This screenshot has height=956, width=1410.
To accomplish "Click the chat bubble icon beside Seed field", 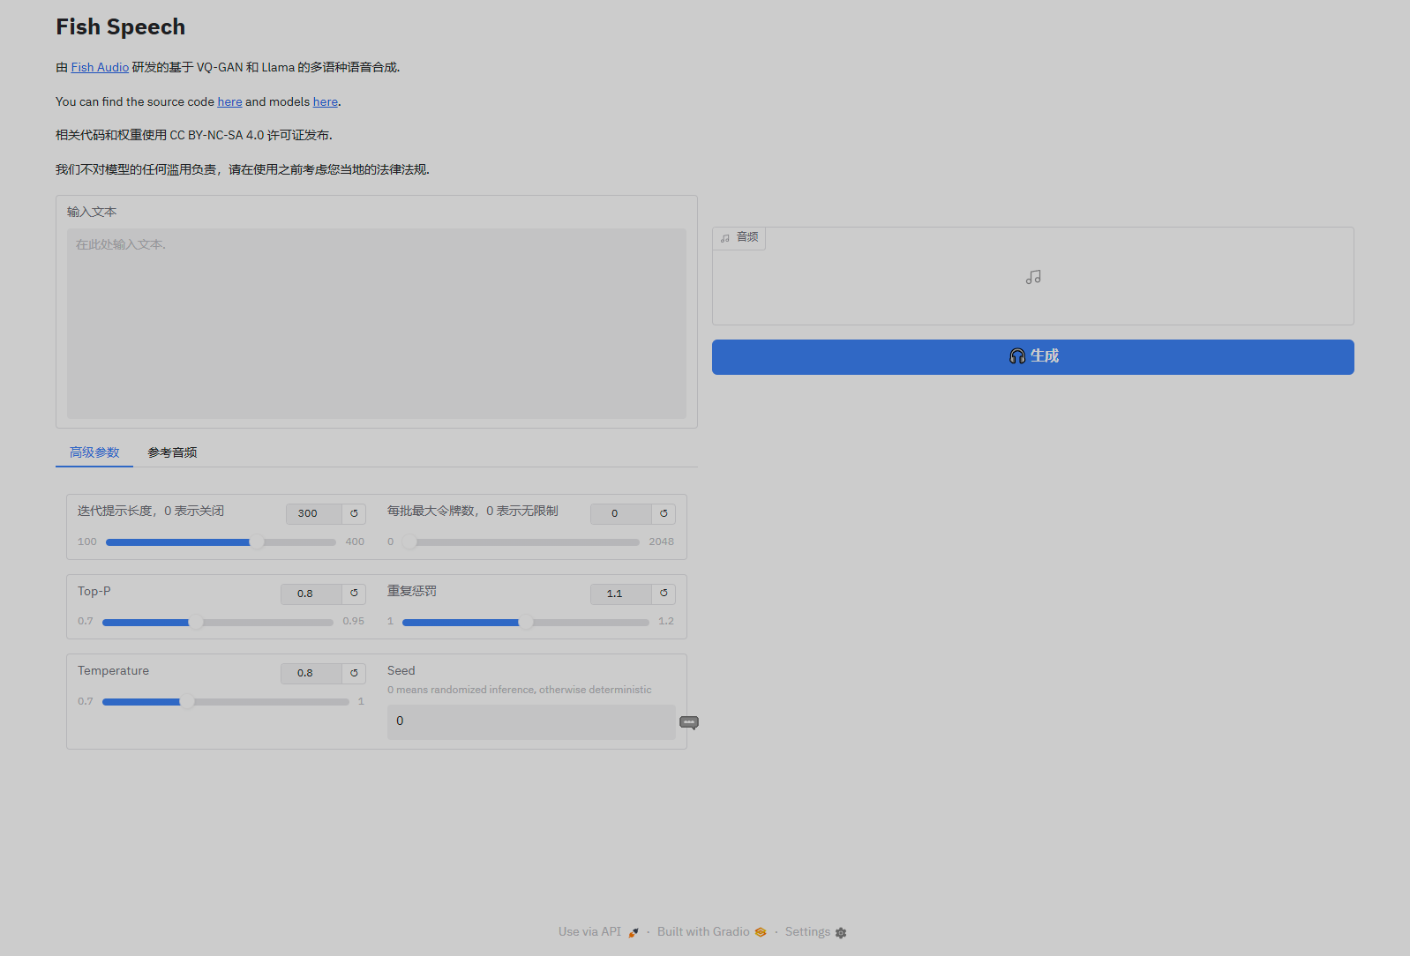I will (x=689, y=722).
